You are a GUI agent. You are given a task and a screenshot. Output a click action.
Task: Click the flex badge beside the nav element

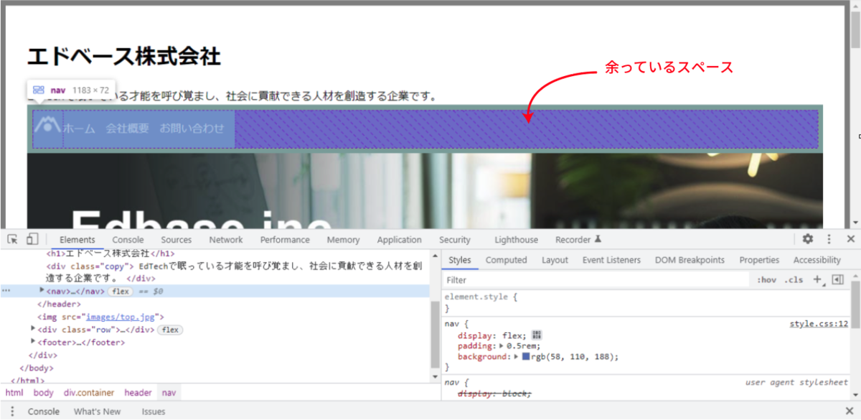coord(119,291)
